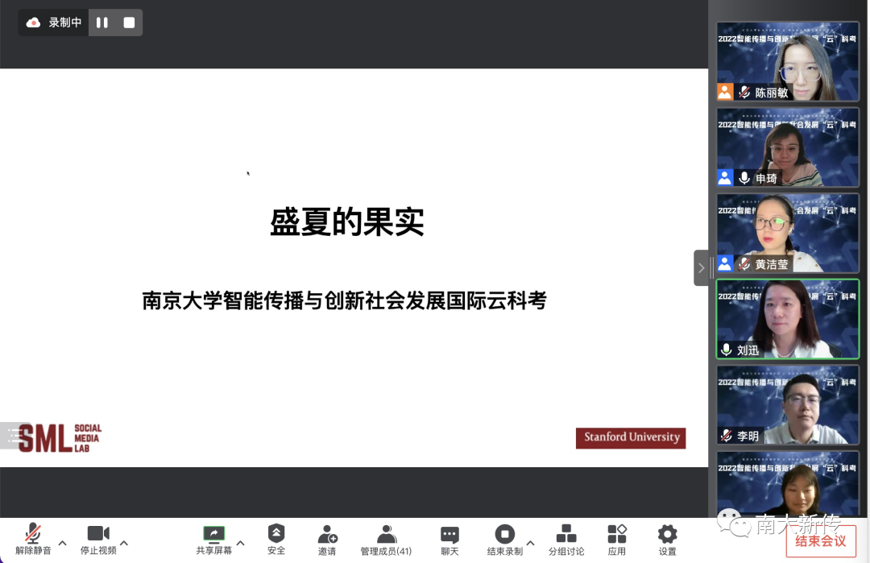Open the 设置 meeting settings
The height and width of the screenshot is (563, 870).
[x=667, y=540]
